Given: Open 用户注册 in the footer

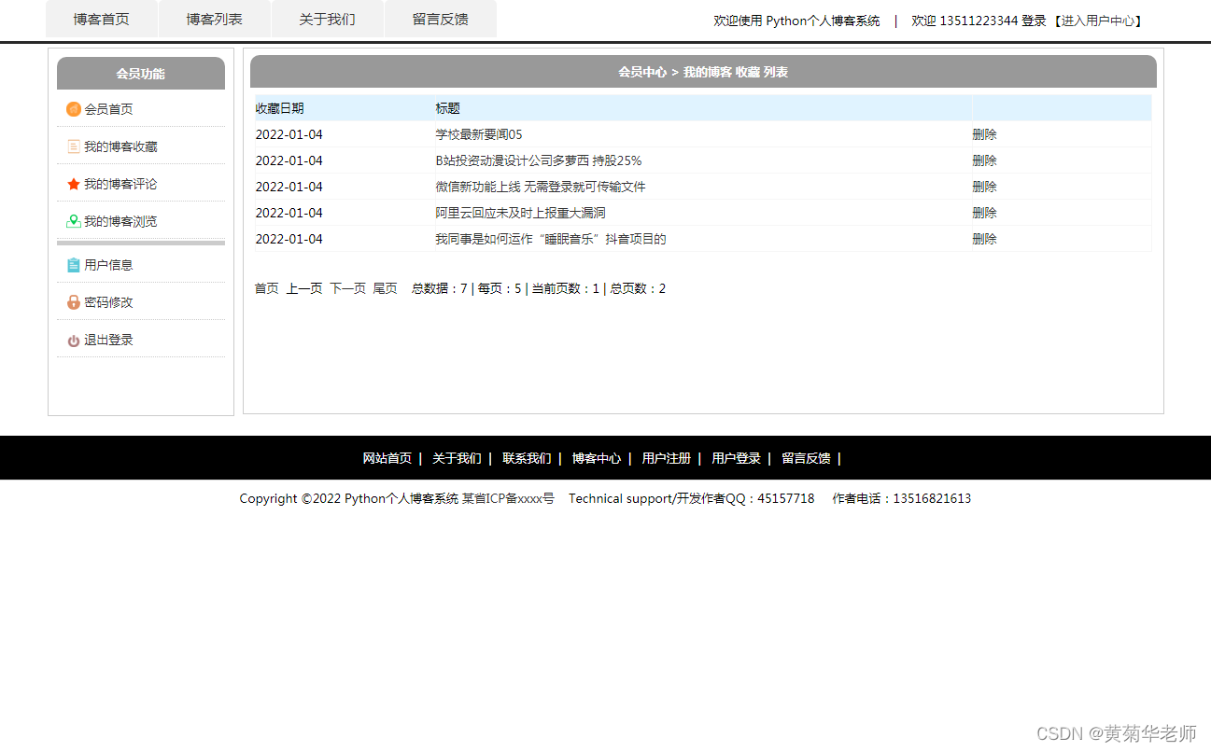Looking at the screenshot, I should click(x=666, y=457).
